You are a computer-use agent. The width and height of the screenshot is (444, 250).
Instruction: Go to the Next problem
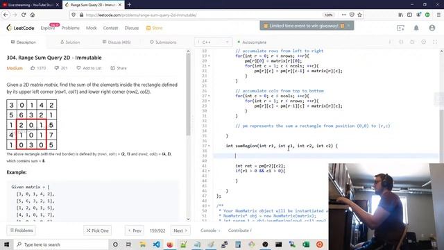point(180,231)
